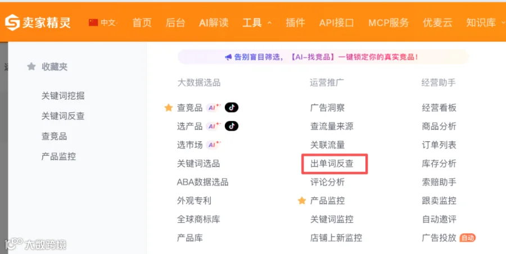This screenshot has height=254, width=506.
Task: Select 关键词挖掘 in favorites list
Action: (x=63, y=96)
